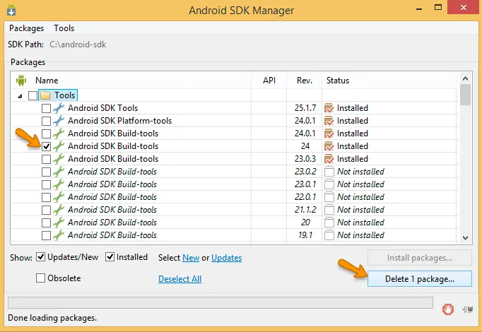Click revision value 21.1.2
Image resolution: width=482 pixels, height=332 pixels.
(x=305, y=210)
